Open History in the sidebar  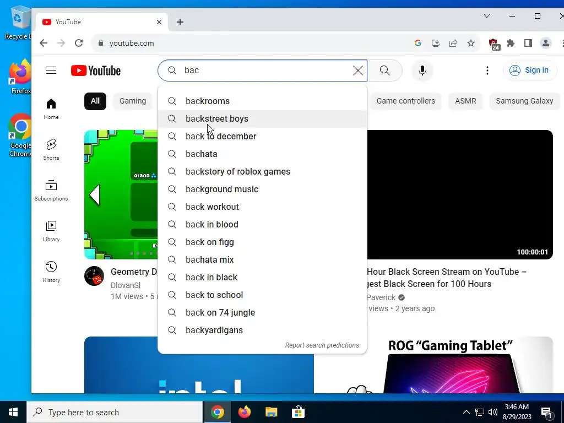[51, 272]
